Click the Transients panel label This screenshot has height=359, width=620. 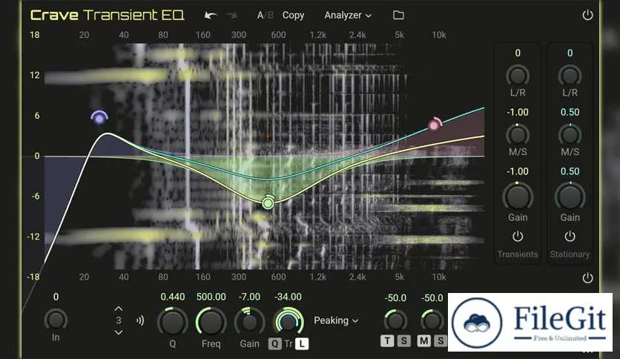tap(518, 254)
